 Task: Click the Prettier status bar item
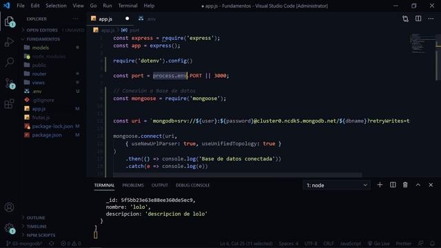coord(403,243)
